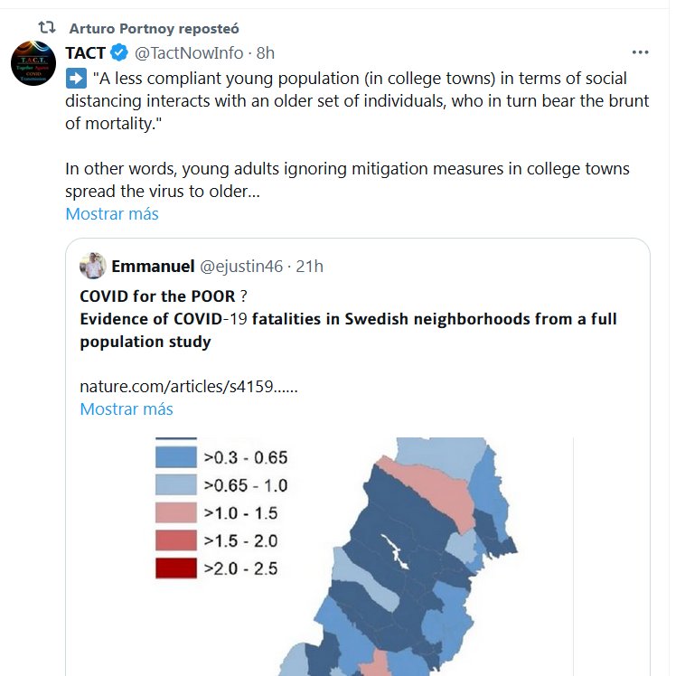Click the TACT profile avatar
Screen dimensions: 685x676
click(33, 62)
